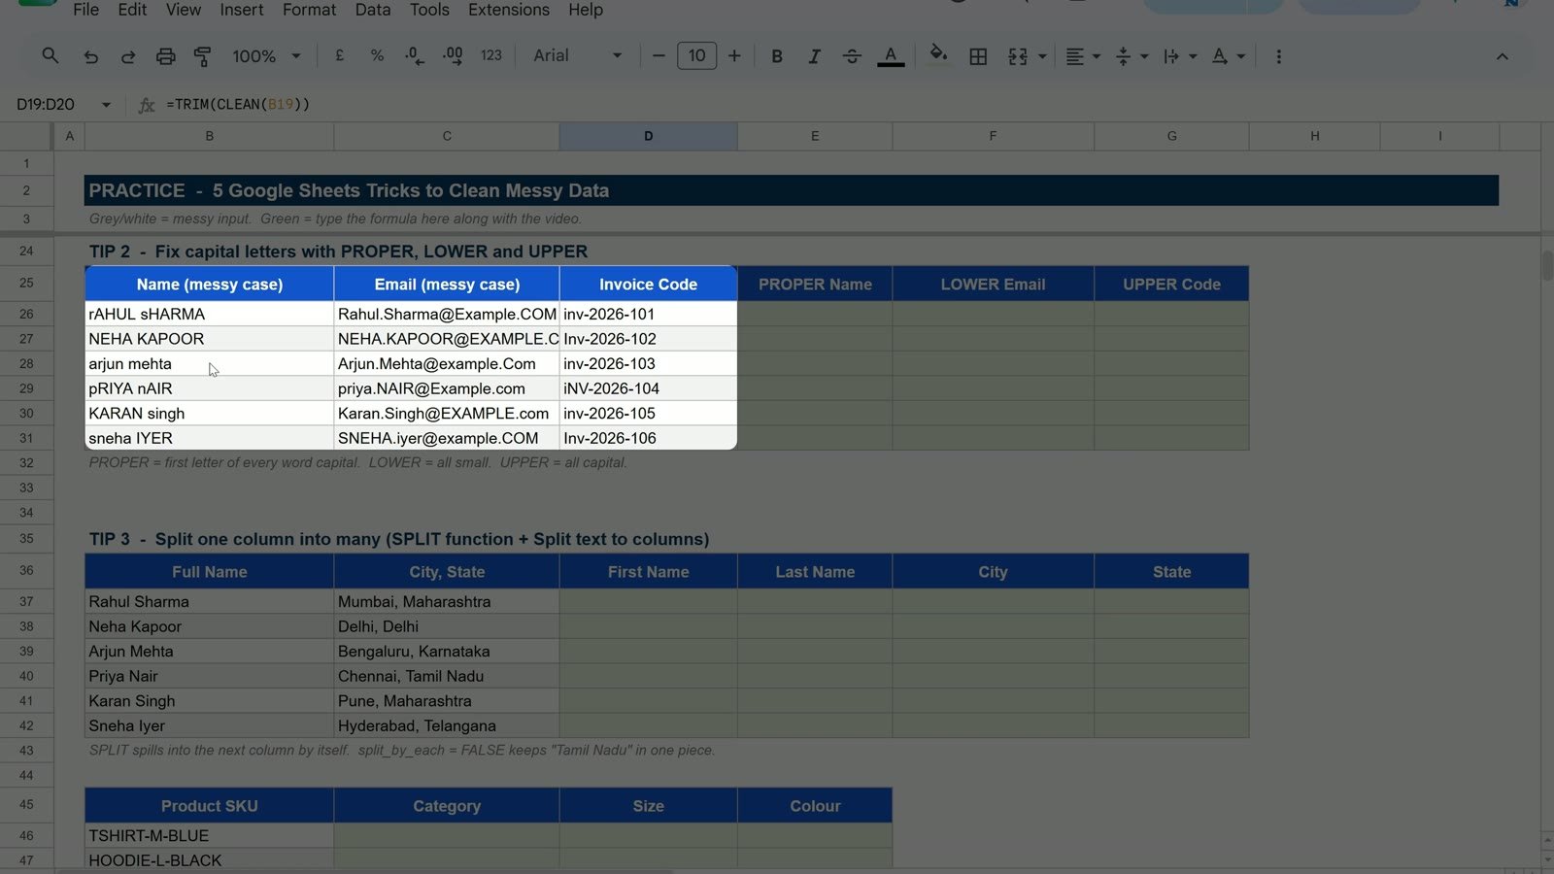Image resolution: width=1554 pixels, height=874 pixels.
Task: Open the Arial font dropdown
Action: (x=577, y=56)
